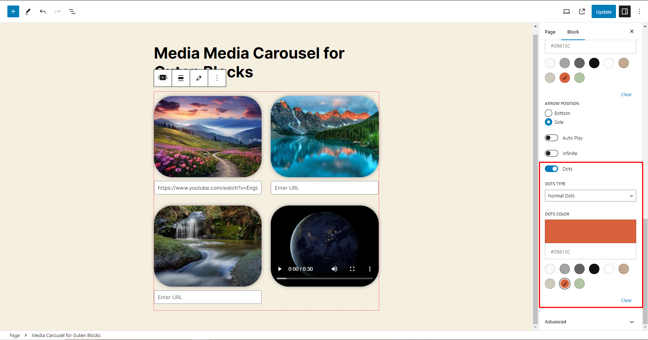The image size is (648, 340).
Task: Select the Side arrow position
Action: [549, 122]
